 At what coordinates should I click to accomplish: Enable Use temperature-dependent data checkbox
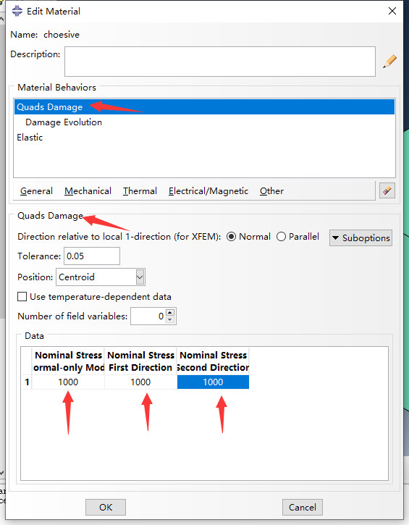(22, 297)
